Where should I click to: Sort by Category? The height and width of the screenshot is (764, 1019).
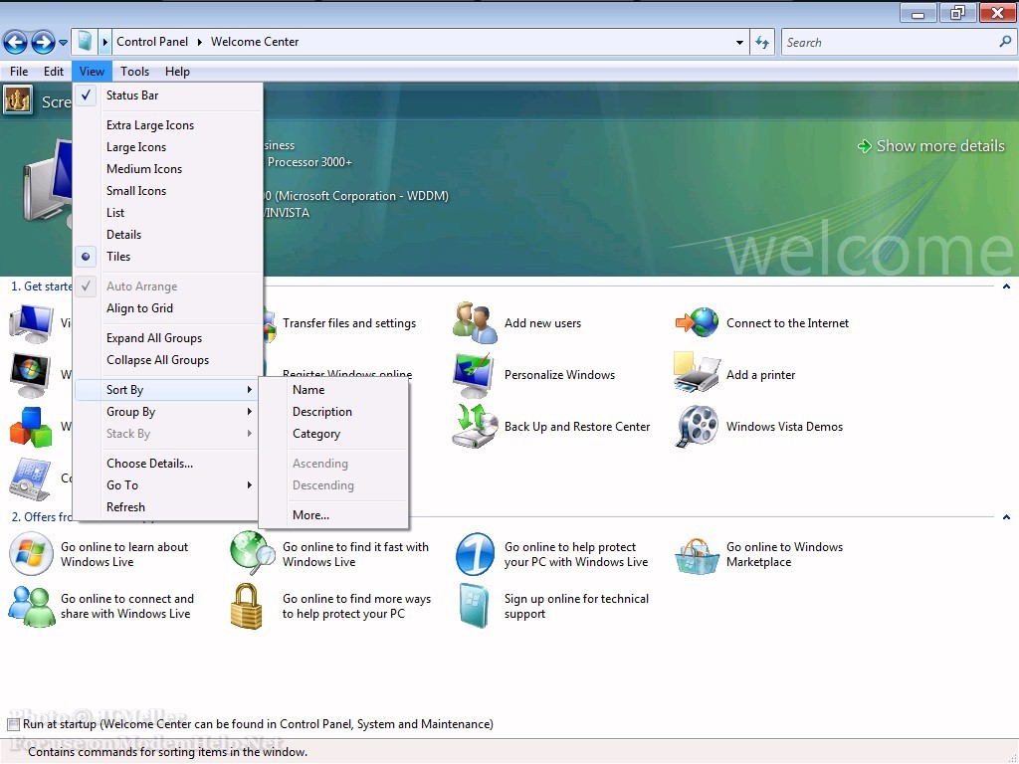[333, 434]
